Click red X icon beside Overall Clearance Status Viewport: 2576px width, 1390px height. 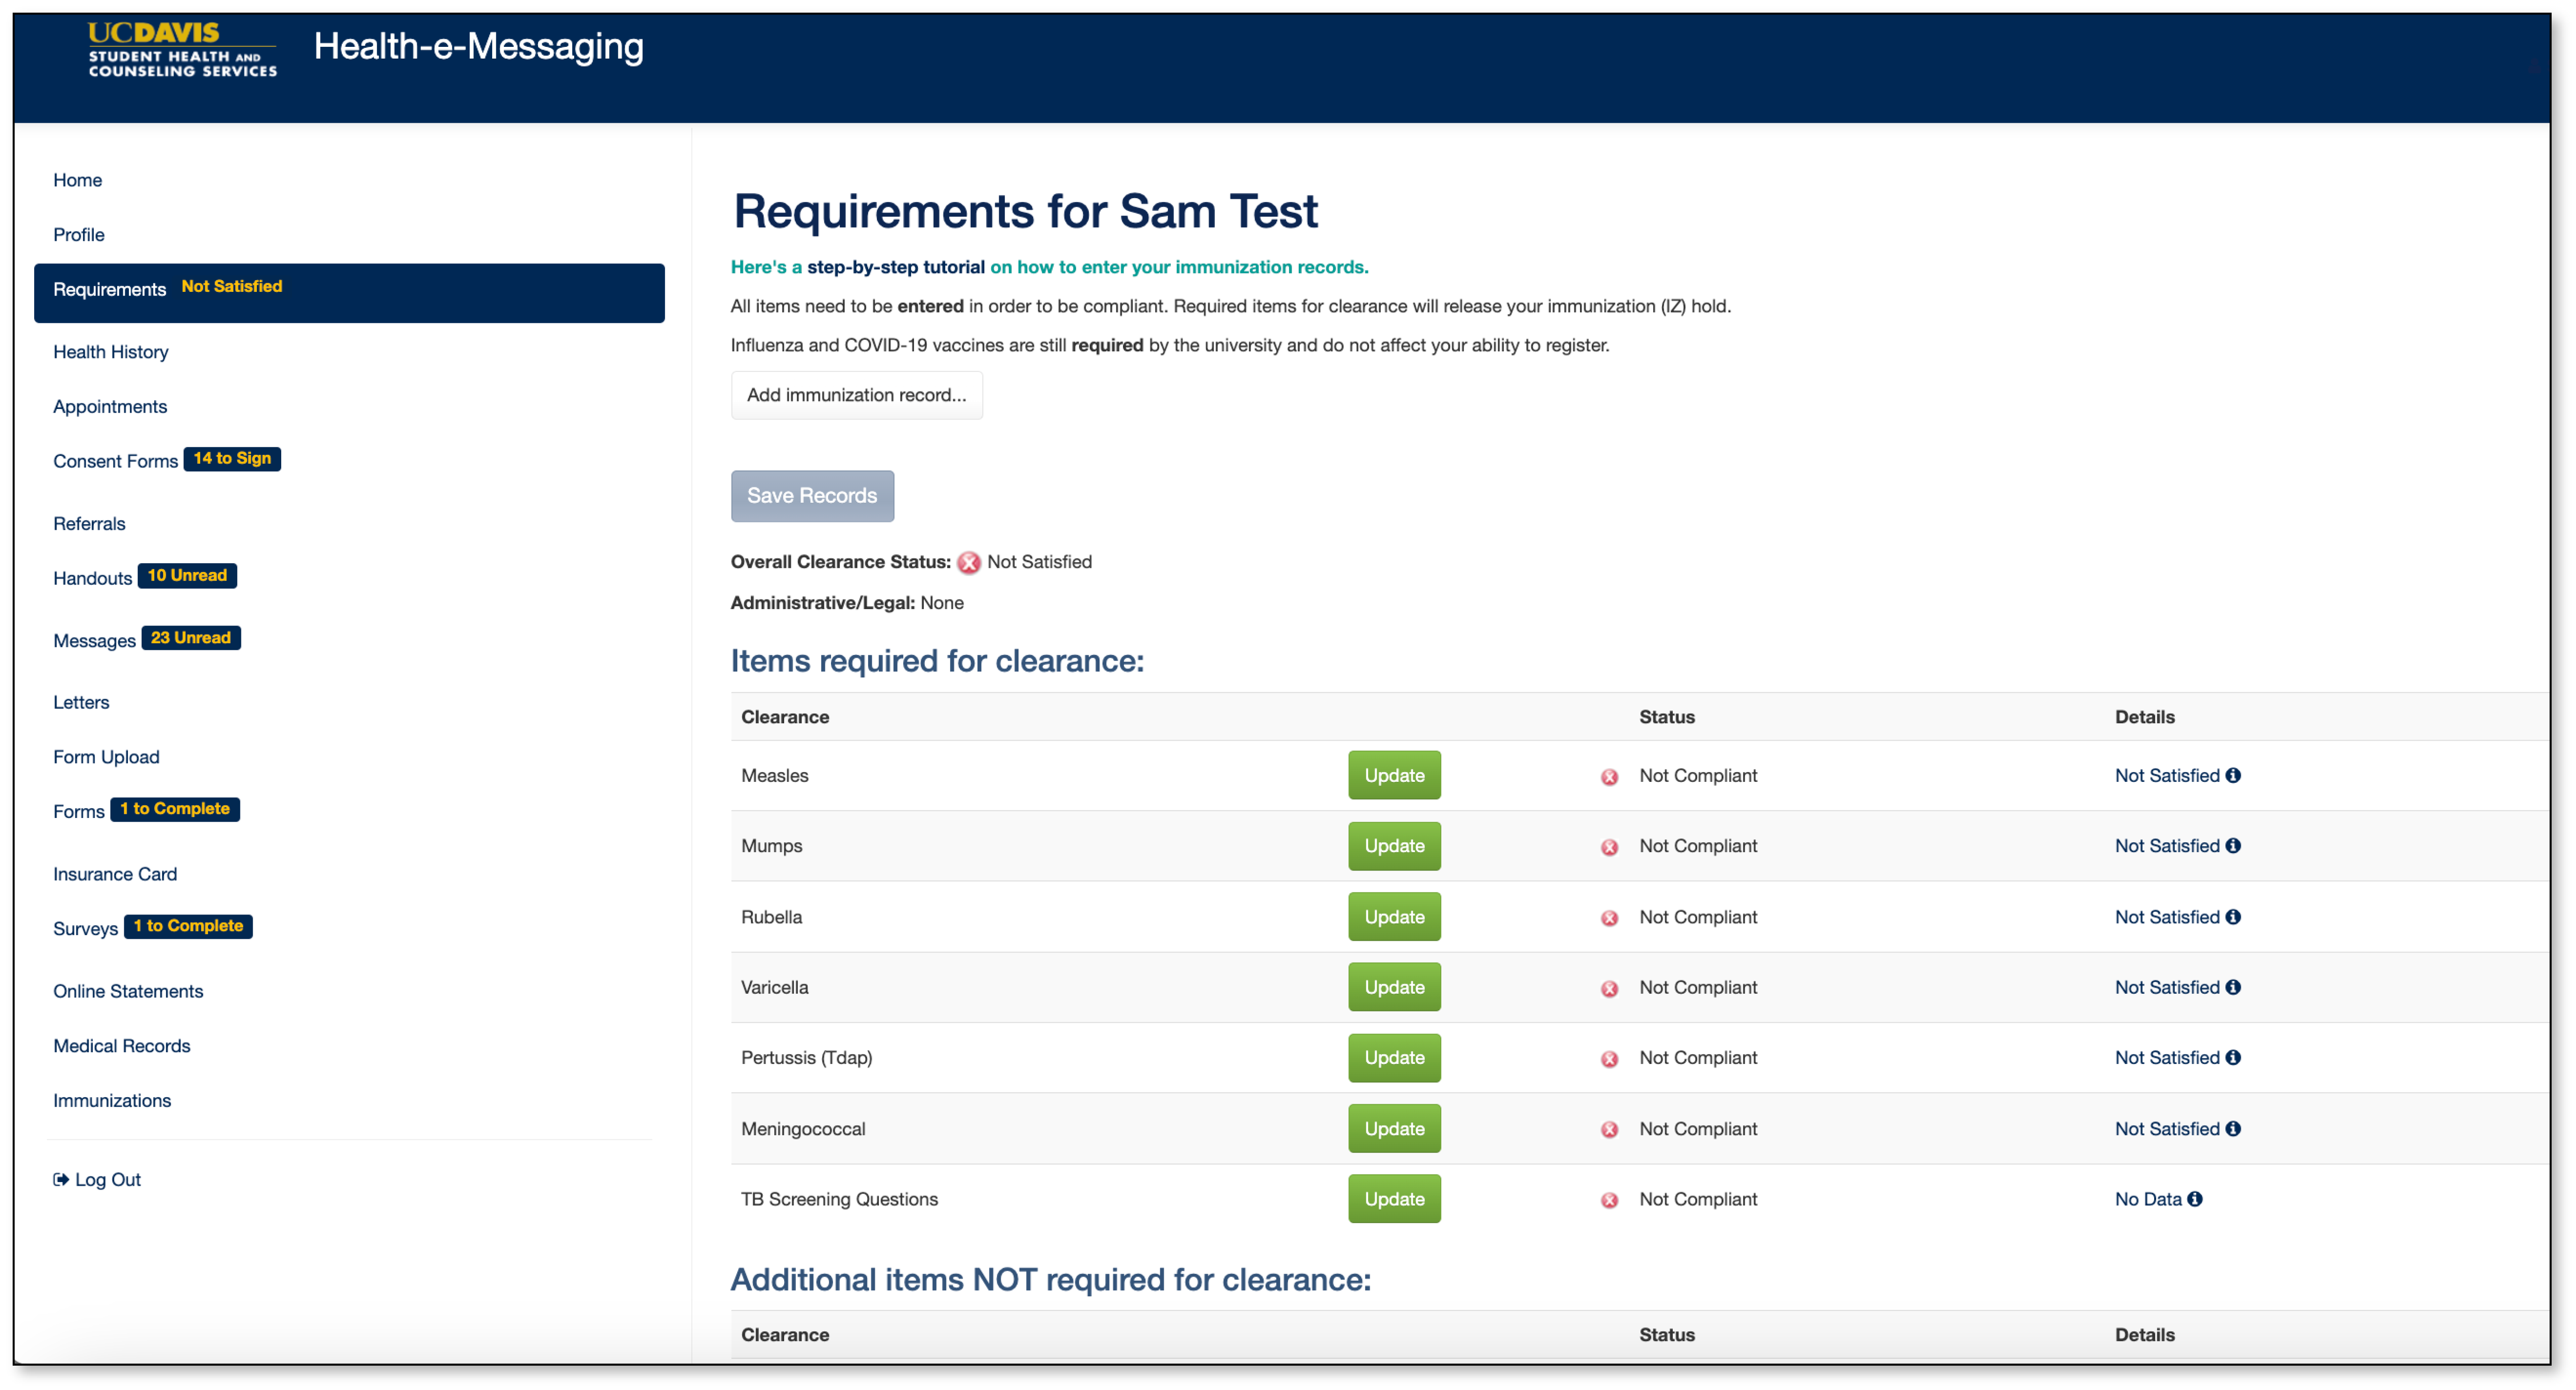pyautogui.click(x=968, y=563)
